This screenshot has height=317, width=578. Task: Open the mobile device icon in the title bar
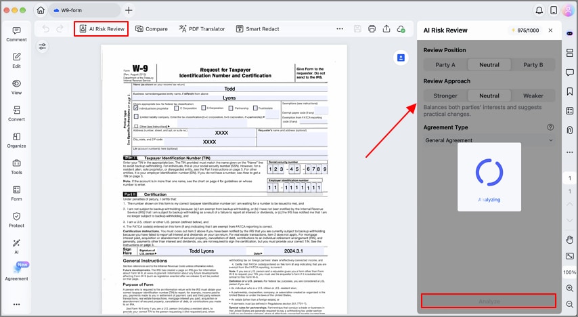click(554, 10)
